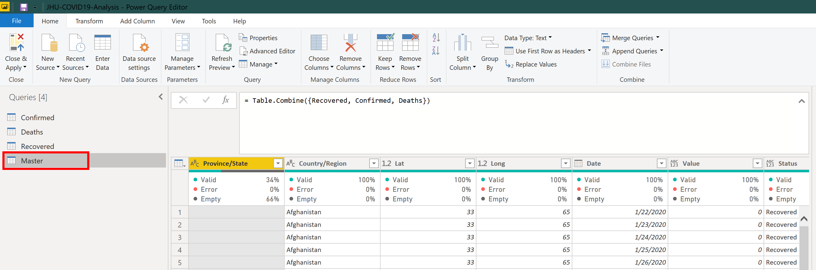Click Country/Region cell in row 5

332,263
